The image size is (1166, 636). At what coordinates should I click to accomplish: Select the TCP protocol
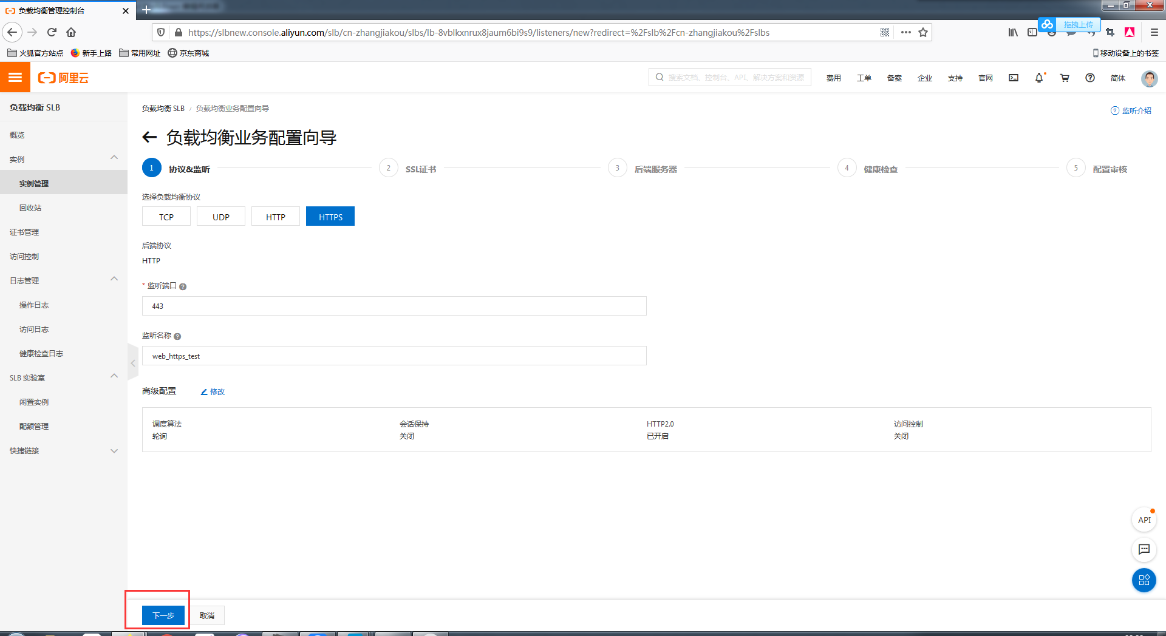pyautogui.click(x=166, y=216)
